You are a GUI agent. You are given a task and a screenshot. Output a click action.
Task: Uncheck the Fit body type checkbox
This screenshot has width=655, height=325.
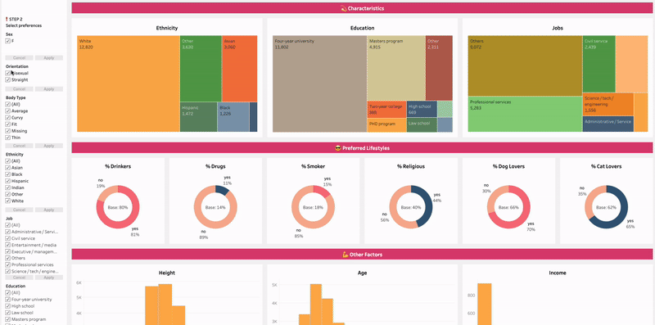coord(7,124)
